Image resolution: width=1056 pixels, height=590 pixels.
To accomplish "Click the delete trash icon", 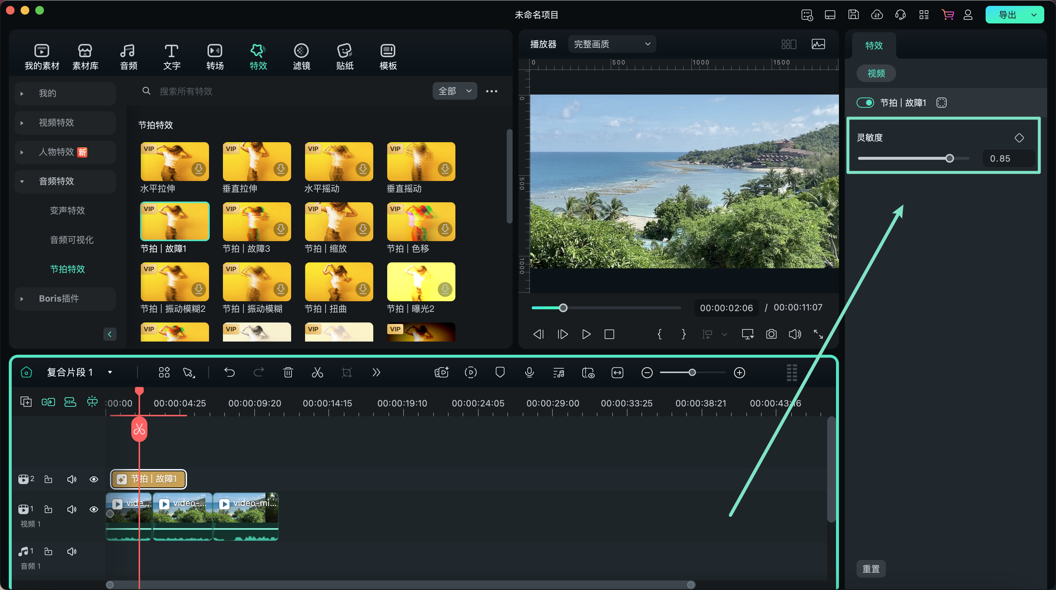I will point(288,372).
